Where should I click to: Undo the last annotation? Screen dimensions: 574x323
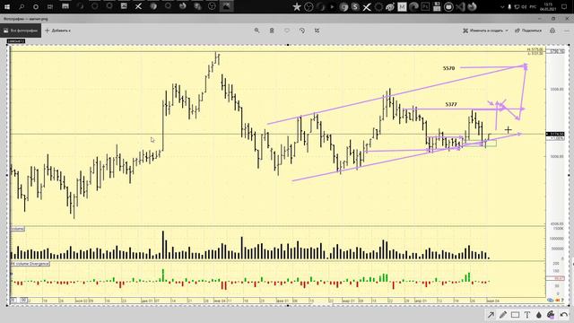(564, 315)
